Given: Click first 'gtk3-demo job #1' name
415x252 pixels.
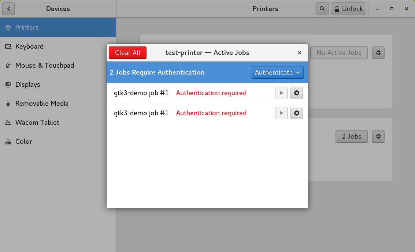Looking at the screenshot, I should click(x=141, y=93).
